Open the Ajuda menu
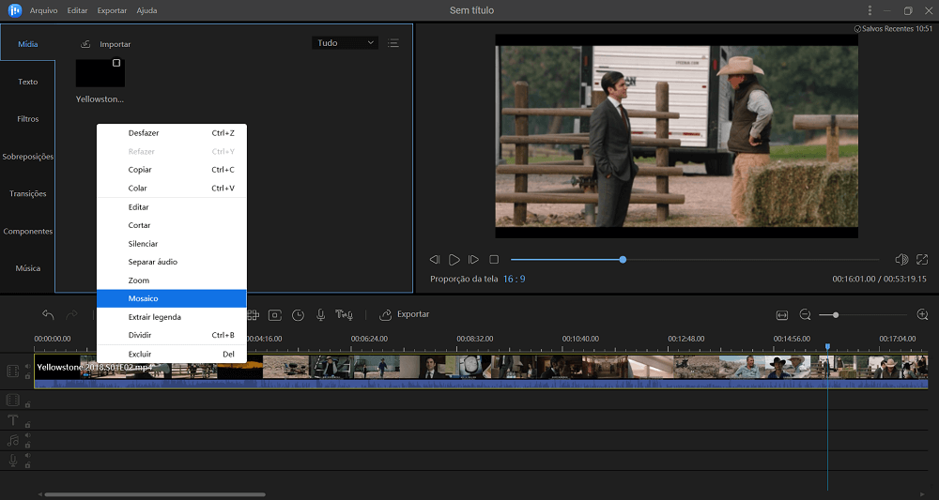 click(146, 10)
